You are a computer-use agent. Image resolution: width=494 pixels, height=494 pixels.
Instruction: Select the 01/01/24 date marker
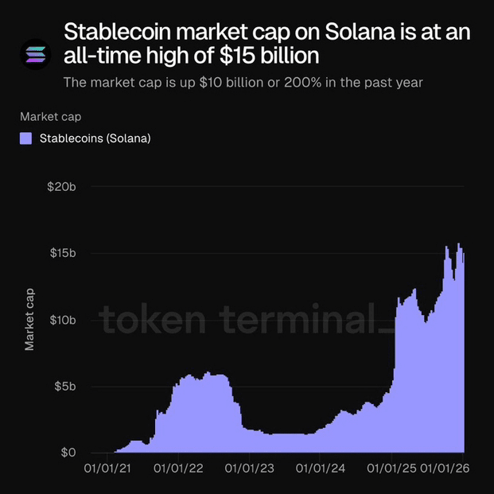click(x=320, y=471)
